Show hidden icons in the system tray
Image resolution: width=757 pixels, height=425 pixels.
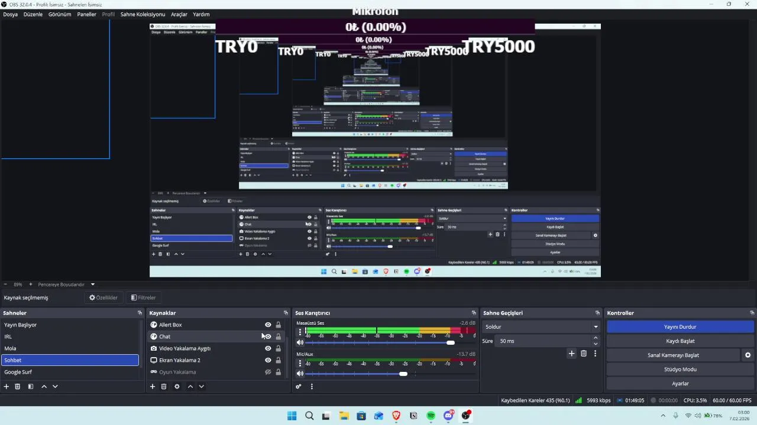(x=663, y=416)
